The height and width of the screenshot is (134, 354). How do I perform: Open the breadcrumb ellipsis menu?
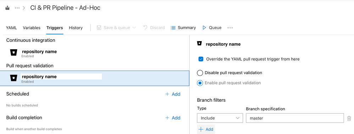[17, 8]
